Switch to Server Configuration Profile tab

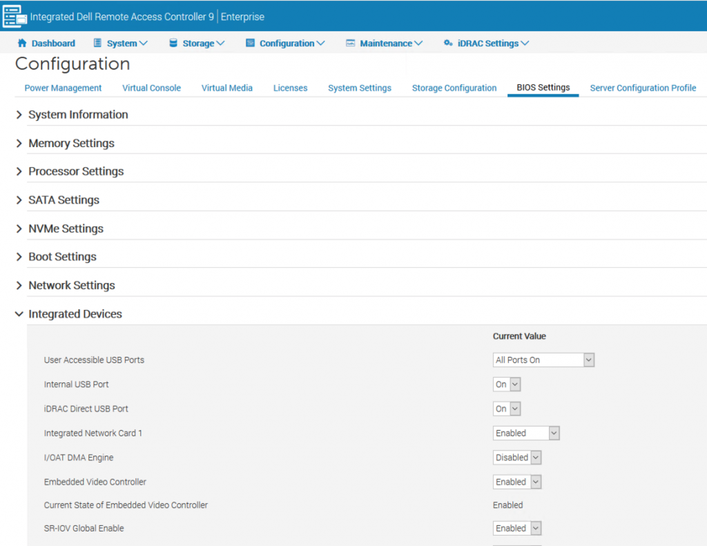643,88
